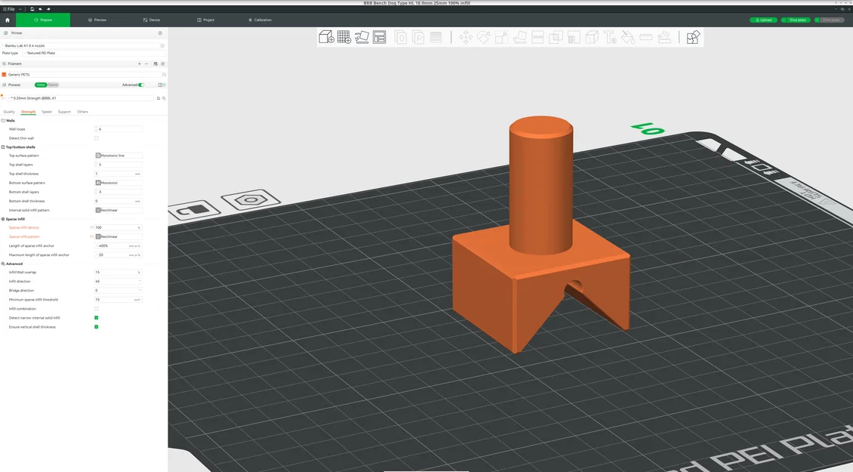Click the orange filament color swatch
This screenshot has width=853, height=472.
[4, 75]
